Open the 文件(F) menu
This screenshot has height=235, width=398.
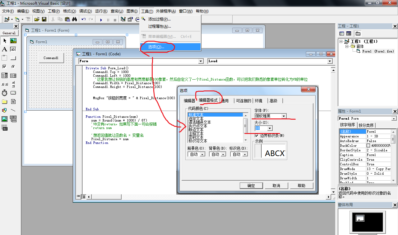(8, 11)
